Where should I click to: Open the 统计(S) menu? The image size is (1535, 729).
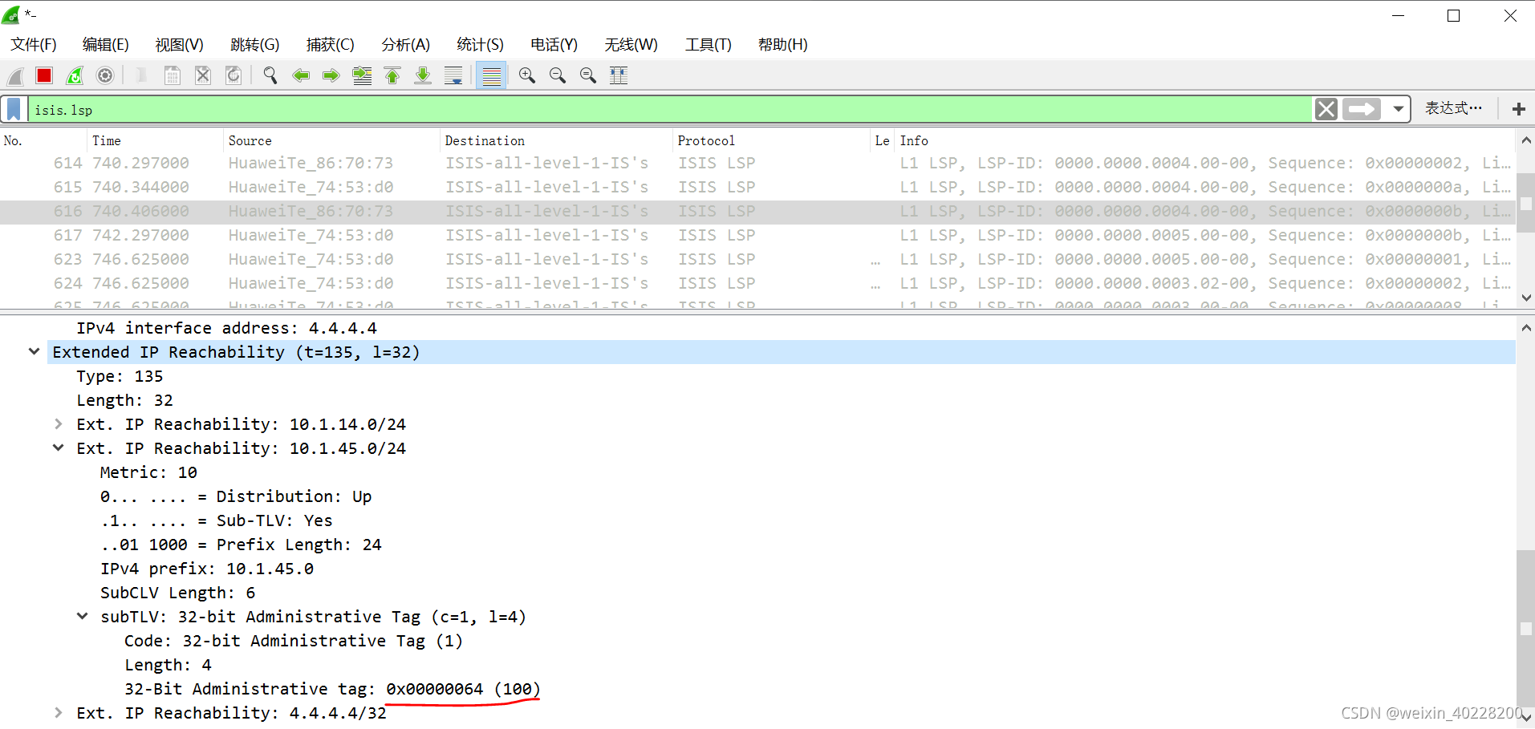click(x=481, y=45)
